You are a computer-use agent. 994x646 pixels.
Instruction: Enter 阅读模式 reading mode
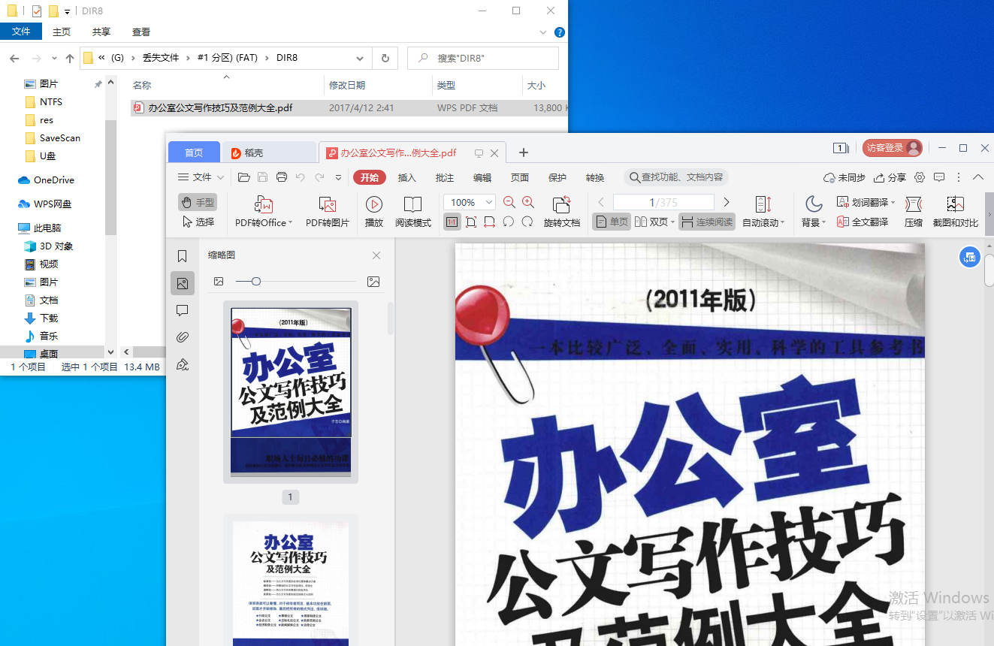[x=412, y=211]
